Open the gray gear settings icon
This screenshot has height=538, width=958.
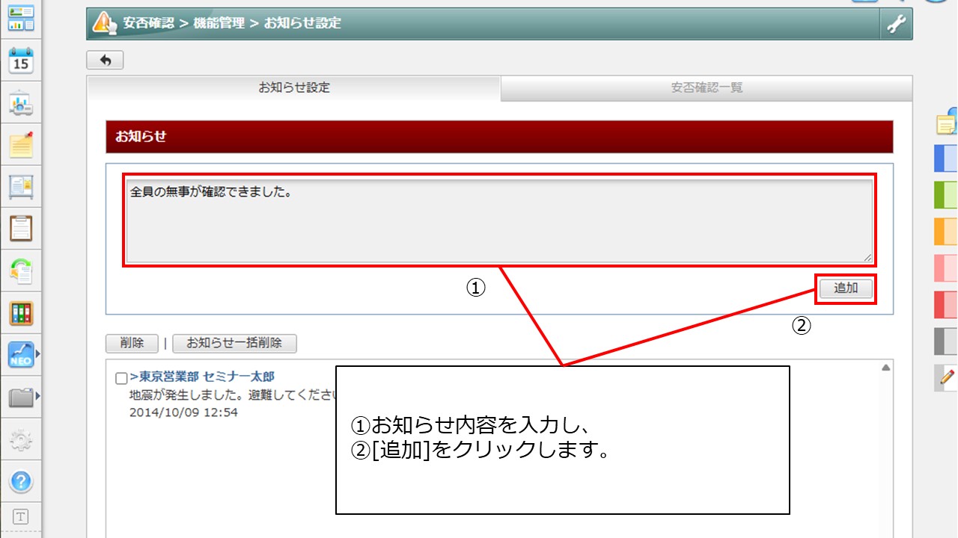[x=21, y=439]
